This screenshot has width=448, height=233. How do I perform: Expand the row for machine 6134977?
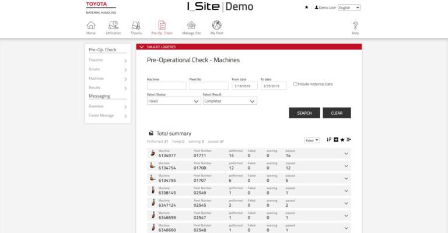tap(346, 154)
